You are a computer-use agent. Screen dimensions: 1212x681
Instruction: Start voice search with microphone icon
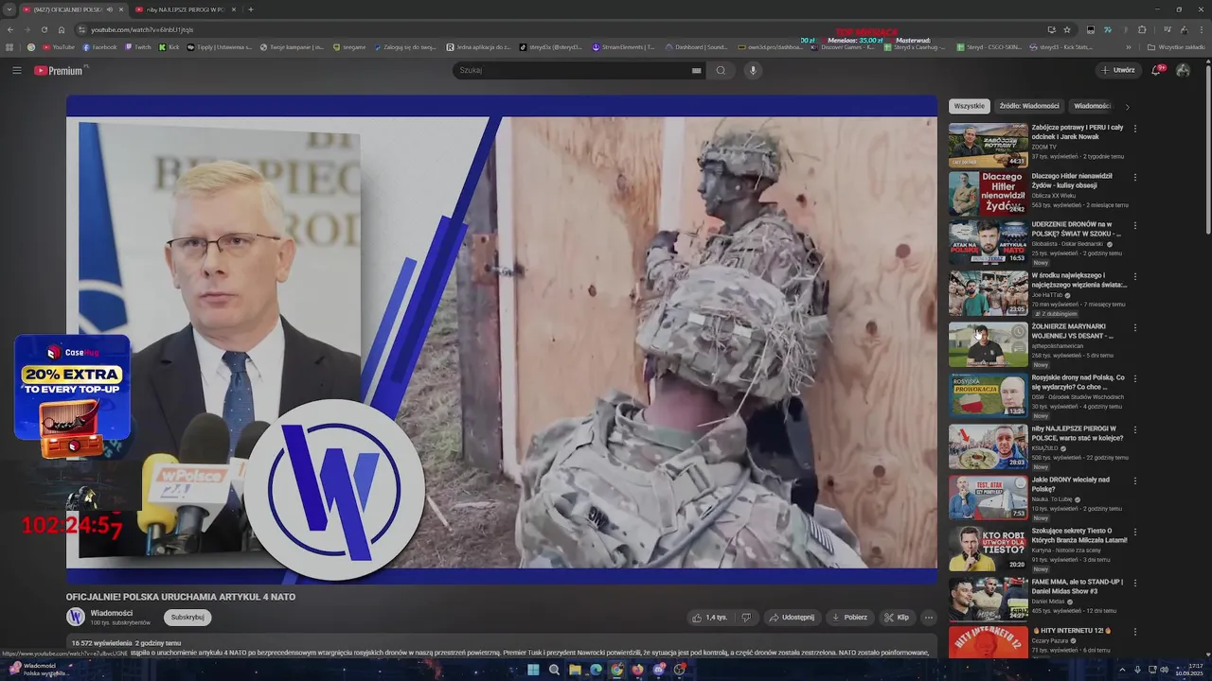click(x=753, y=70)
